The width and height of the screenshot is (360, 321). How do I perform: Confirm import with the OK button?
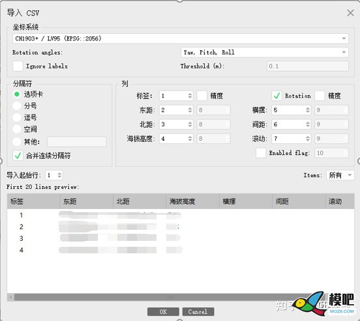163,312
